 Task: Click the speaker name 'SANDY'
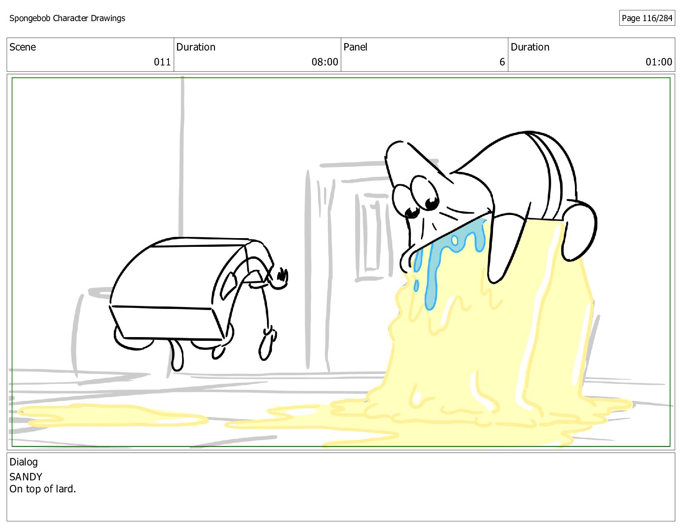pos(26,477)
